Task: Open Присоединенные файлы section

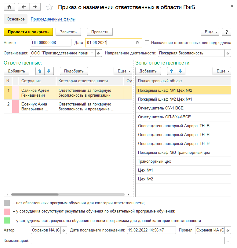Action: (53, 19)
